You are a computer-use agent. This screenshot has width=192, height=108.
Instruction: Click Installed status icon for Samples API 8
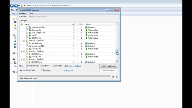(86, 27)
